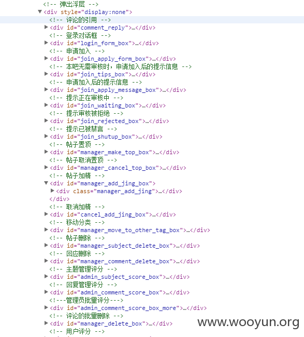Image resolution: width=304 pixels, height=337 pixels.
Task: Select the comment '帖子取消置顶'
Action: click(x=83, y=160)
